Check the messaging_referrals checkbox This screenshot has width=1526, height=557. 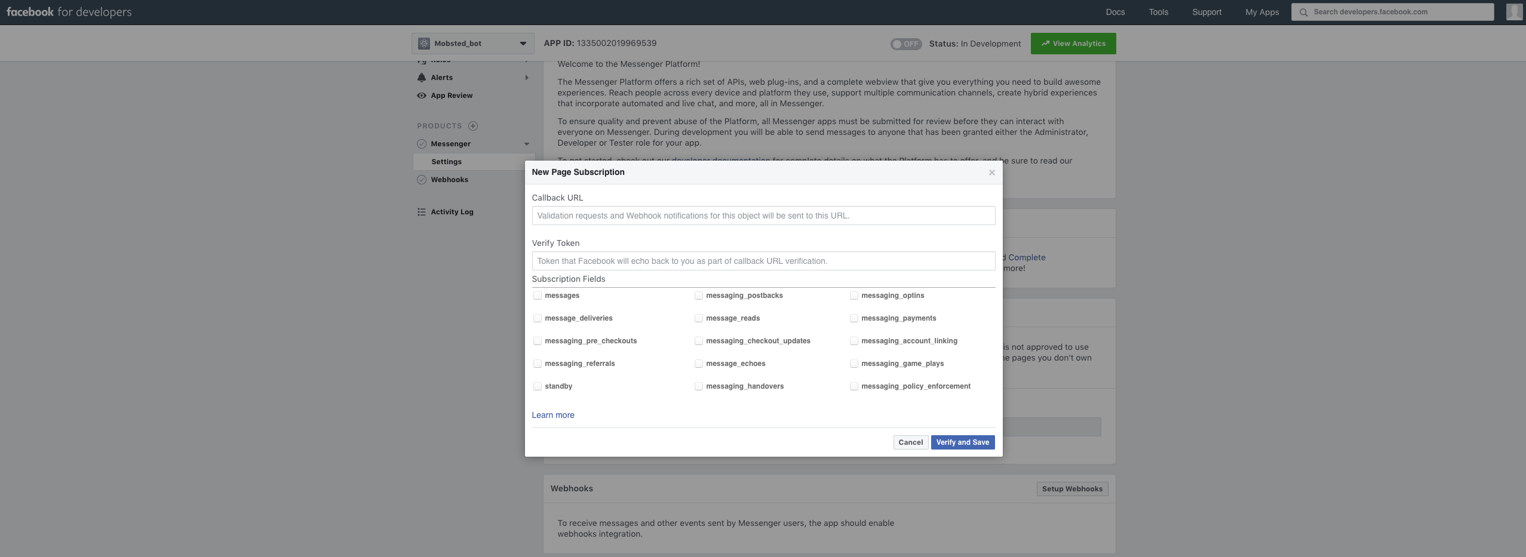[x=538, y=364]
